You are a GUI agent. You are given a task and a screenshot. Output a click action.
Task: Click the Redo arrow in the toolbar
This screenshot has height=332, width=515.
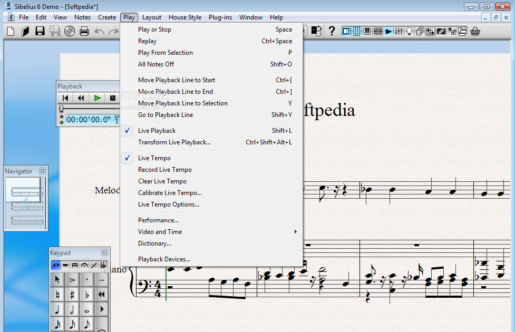click(x=114, y=32)
